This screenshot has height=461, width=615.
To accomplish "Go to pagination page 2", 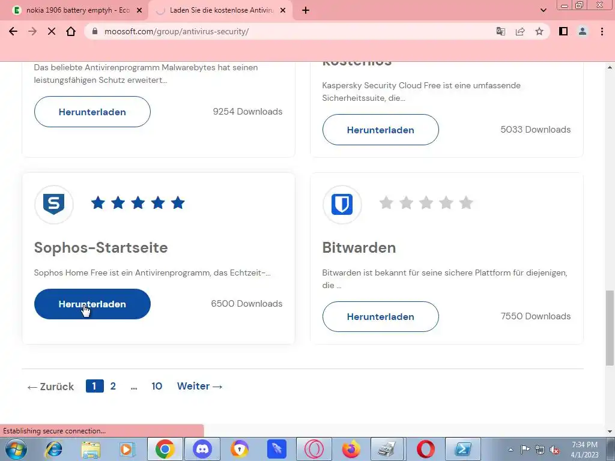I will 113,386.
